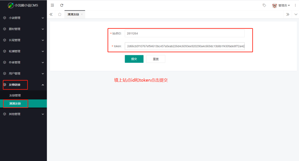Click the 站点ID input field
299x161 pixels.
click(x=184, y=34)
